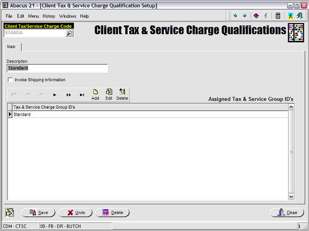Enable Invoke Shipping Information checkbox
Viewport: 309px width, 231px height.
coord(10,80)
